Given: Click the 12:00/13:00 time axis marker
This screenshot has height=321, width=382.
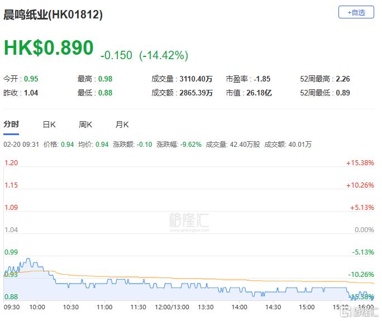Looking at the screenshot, I should point(172,307).
